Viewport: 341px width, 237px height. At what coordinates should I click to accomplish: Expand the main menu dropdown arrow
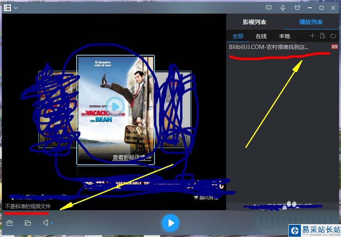(16, 8)
